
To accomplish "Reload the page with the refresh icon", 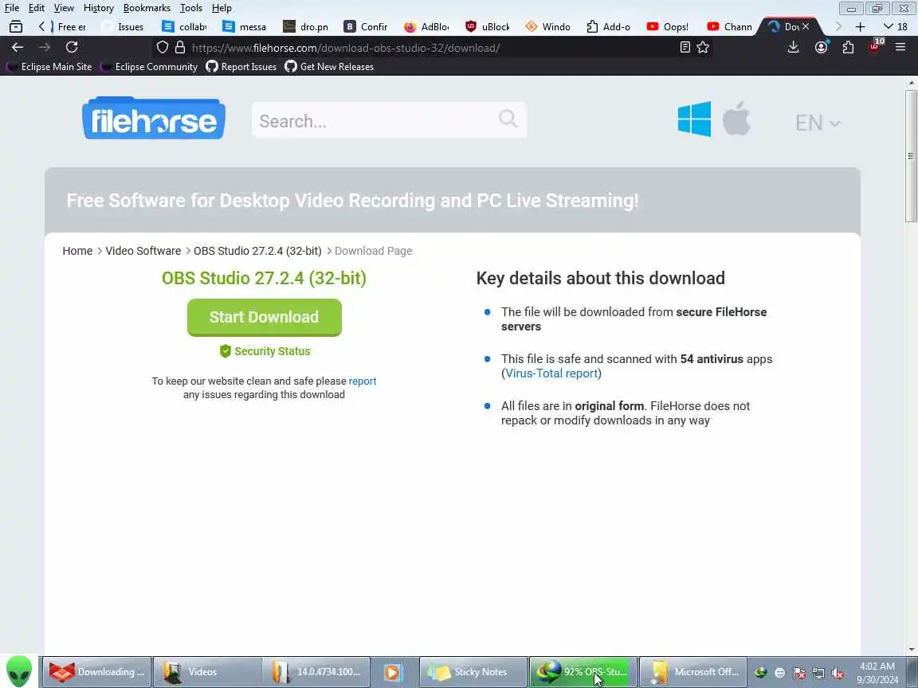I will tap(72, 48).
